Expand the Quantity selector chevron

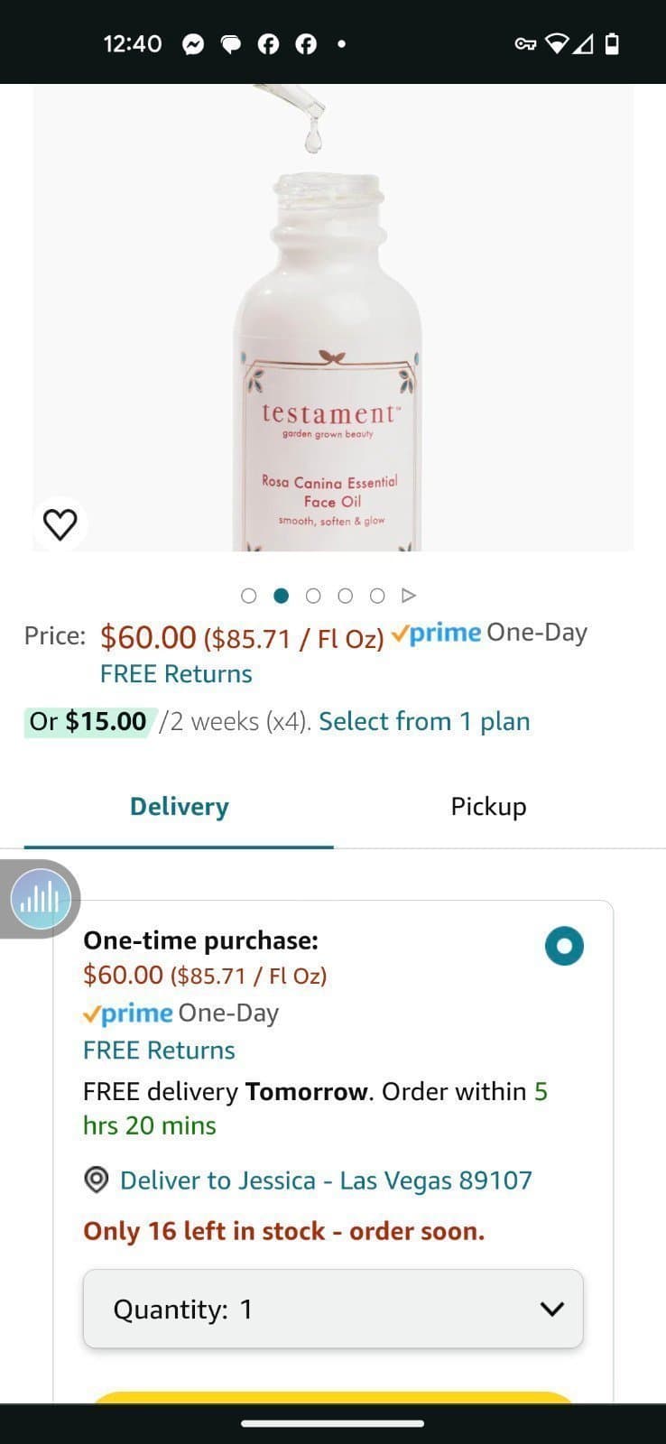pyautogui.click(x=552, y=1309)
